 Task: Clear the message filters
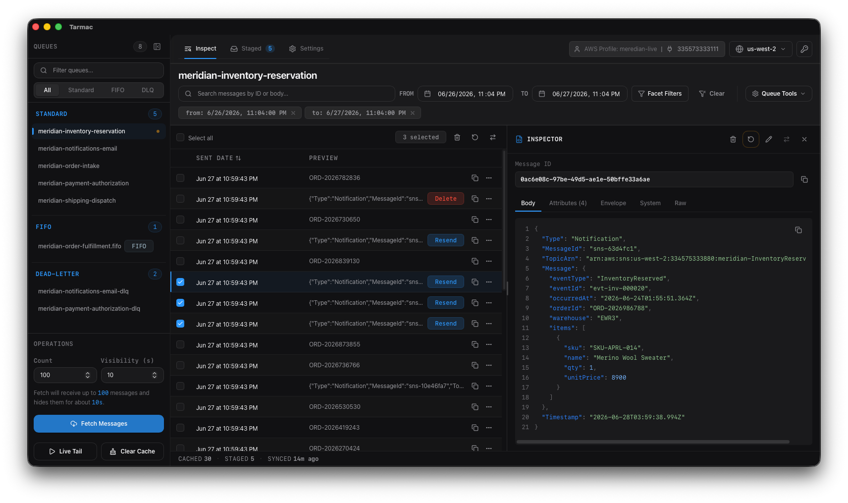[711, 94]
